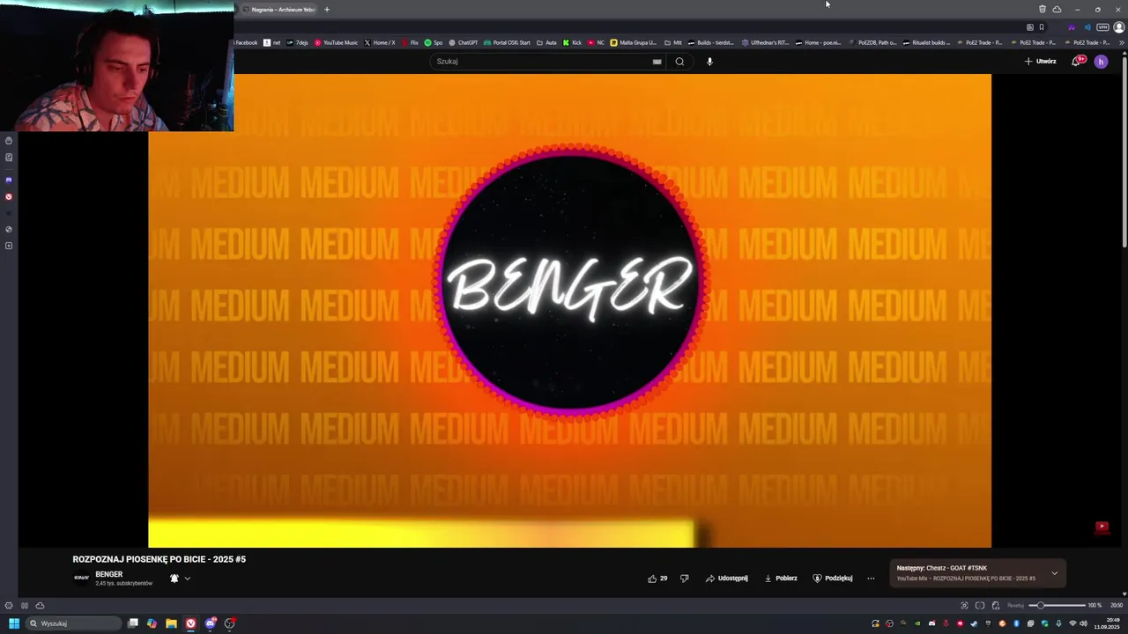Expand the subscription notification options chevron
This screenshot has height=634, width=1128.
[187, 579]
